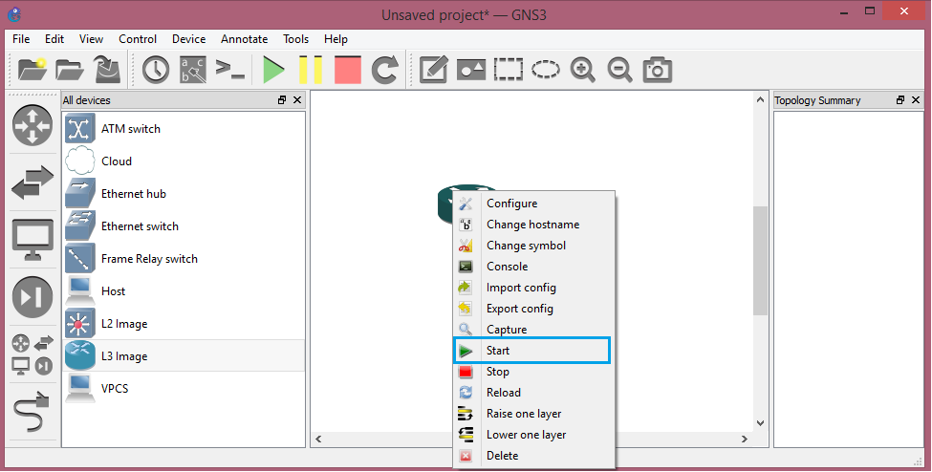Take a screenshot with camera icon
This screenshot has height=472, width=932.
[658, 70]
